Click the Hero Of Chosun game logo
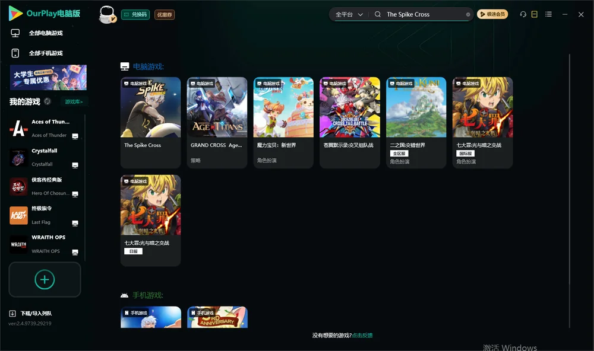This screenshot has width=594, height=351. (x=18, y=186)
